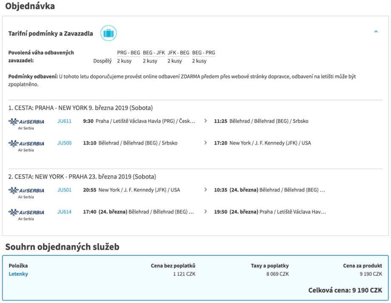Select the BEG - PRG baggage segment
Image resolution: width=391 pixels, height=303 pixels.
[203, 53]
